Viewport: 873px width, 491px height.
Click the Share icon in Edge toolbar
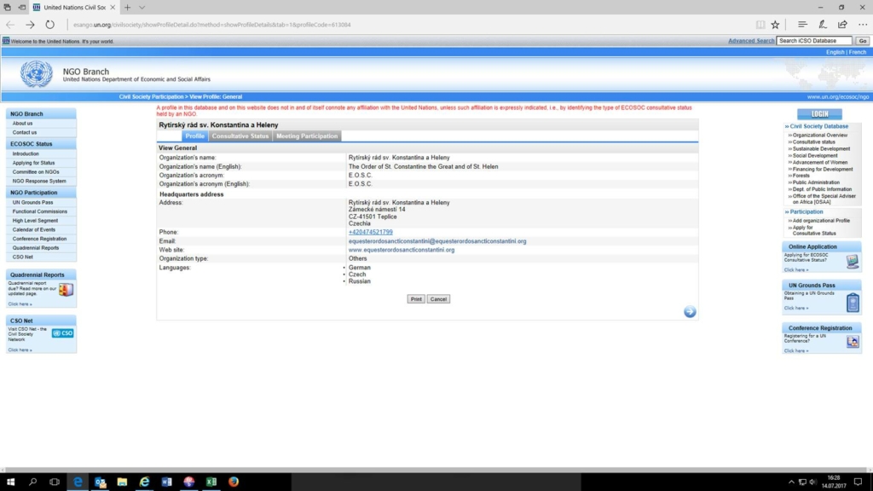pos(842,25)
